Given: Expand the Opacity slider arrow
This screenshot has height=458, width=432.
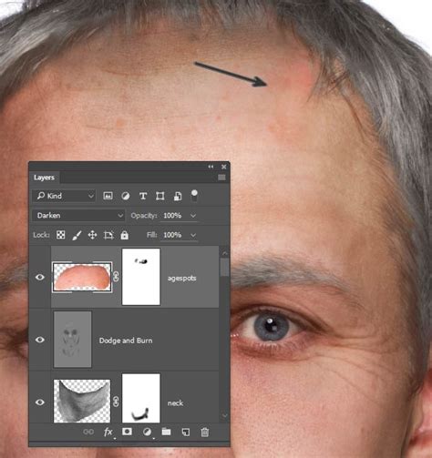Looking at the screenshot, I should tap(193, 216).
